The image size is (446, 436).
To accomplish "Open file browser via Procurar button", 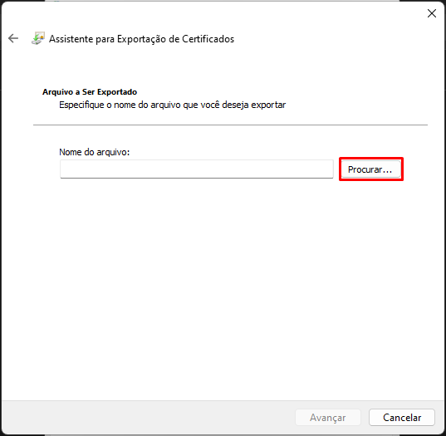I will (x=371, y=169).
